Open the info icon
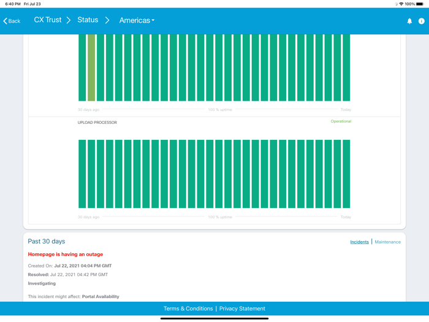 [x=422, y=21]
